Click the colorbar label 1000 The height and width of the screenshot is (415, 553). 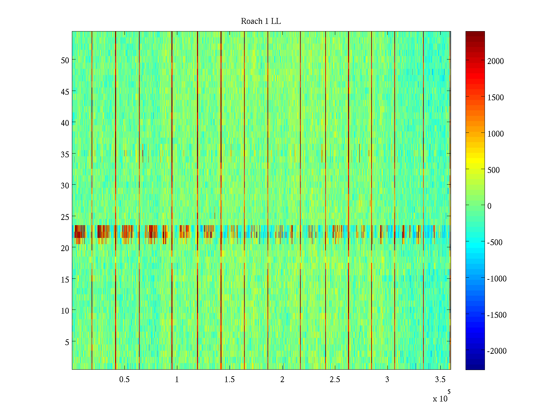tap(495, 134)
